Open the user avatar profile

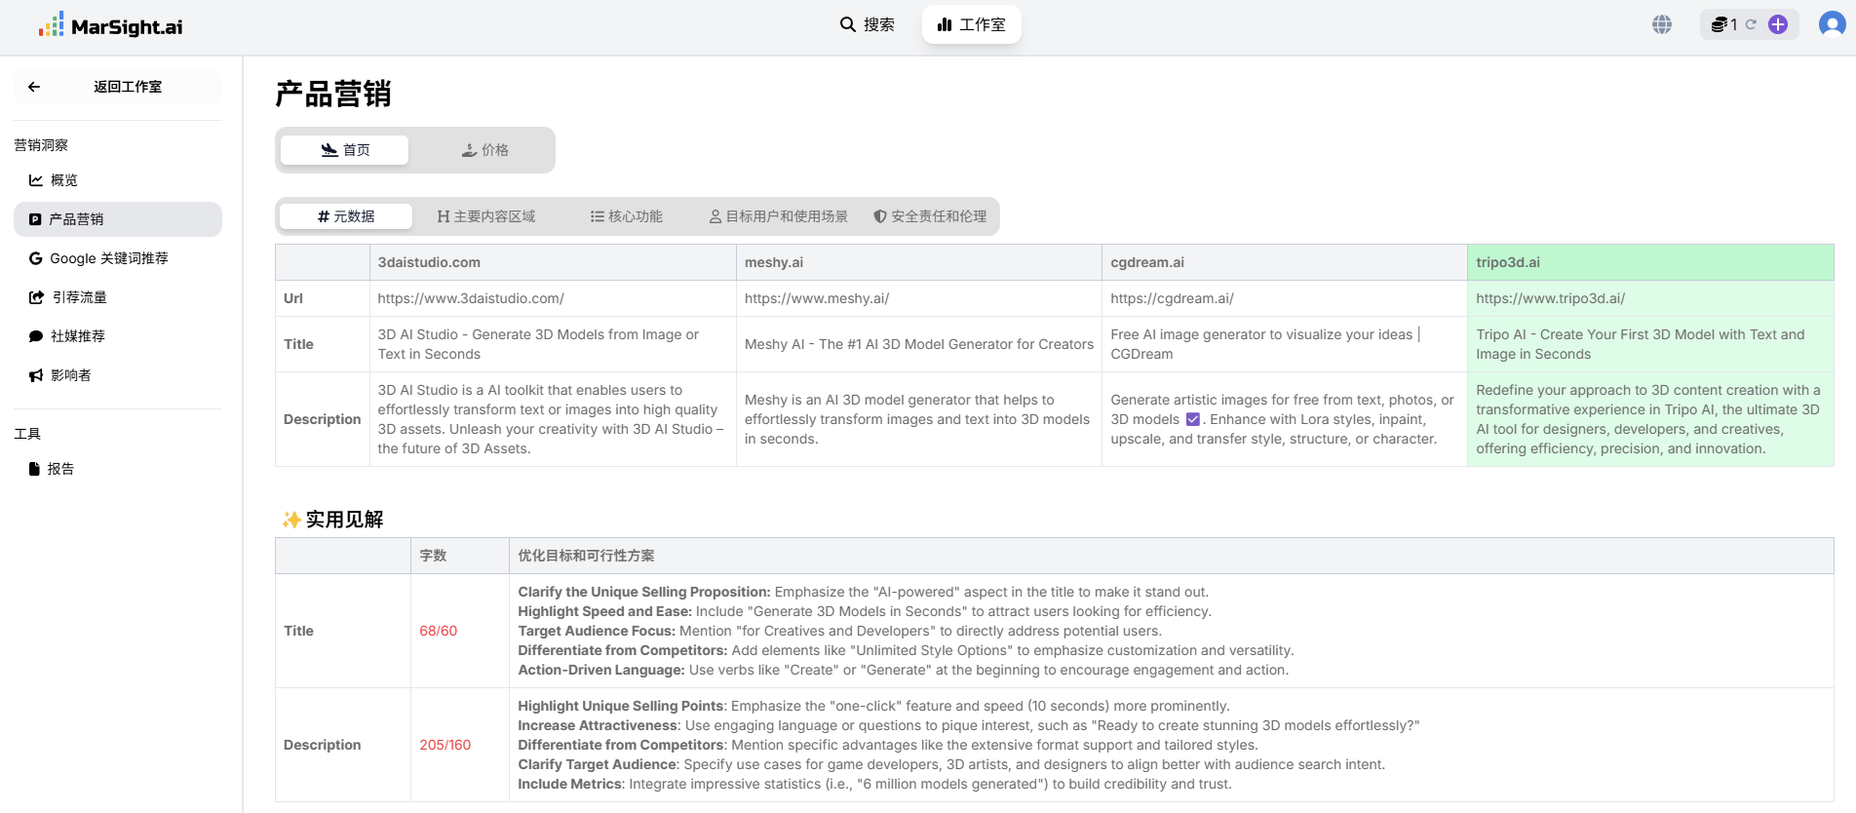click(x=1832, y=24)
